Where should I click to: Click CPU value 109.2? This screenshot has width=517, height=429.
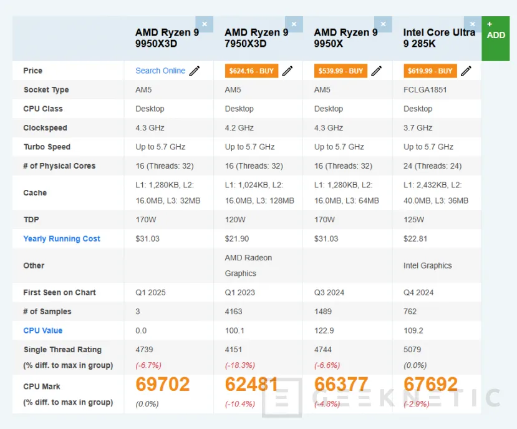(x=413, y=330)
